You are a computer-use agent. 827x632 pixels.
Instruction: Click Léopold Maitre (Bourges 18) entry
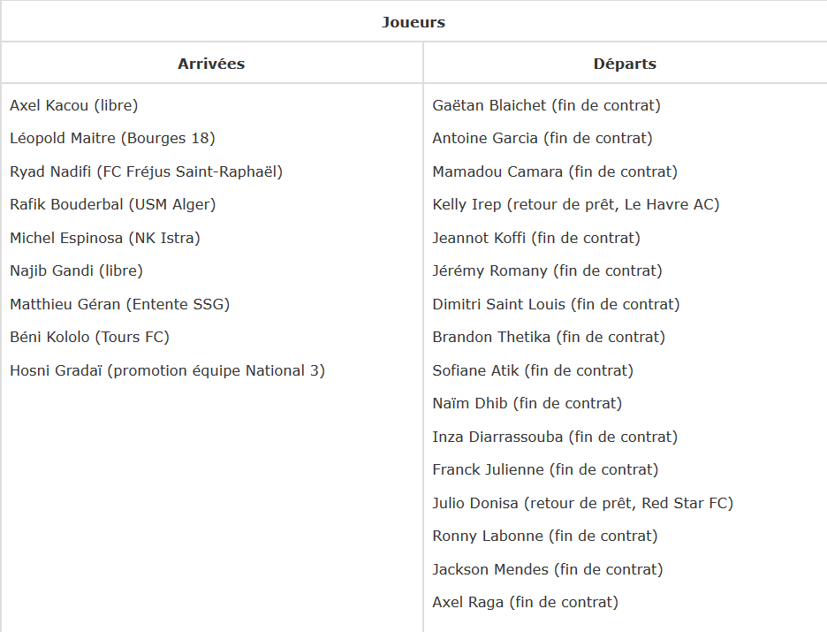(112, 138)
